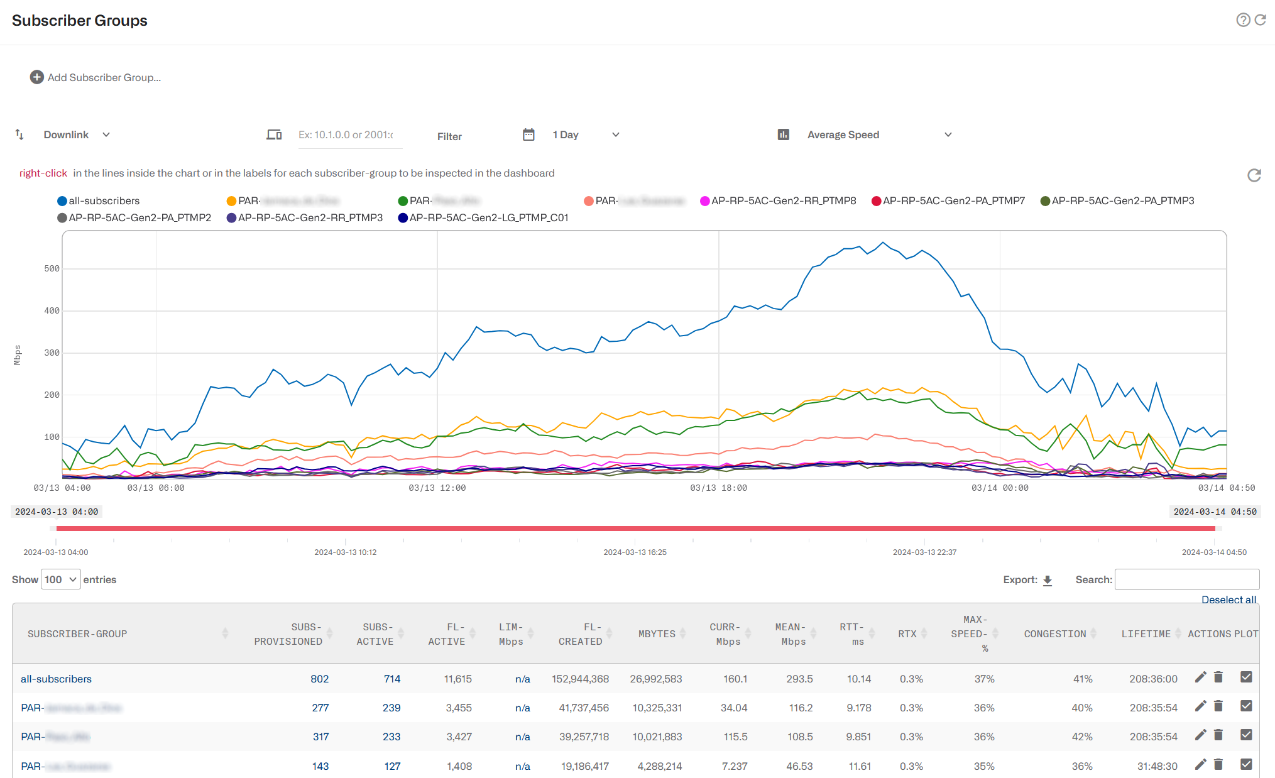Click the sort direction arrows beside Downlink

(x=19, y=134)
